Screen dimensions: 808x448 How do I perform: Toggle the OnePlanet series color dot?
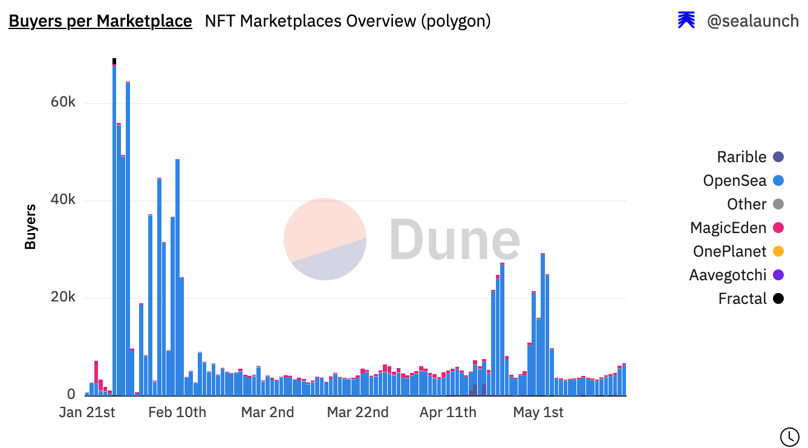pos(778,251)
